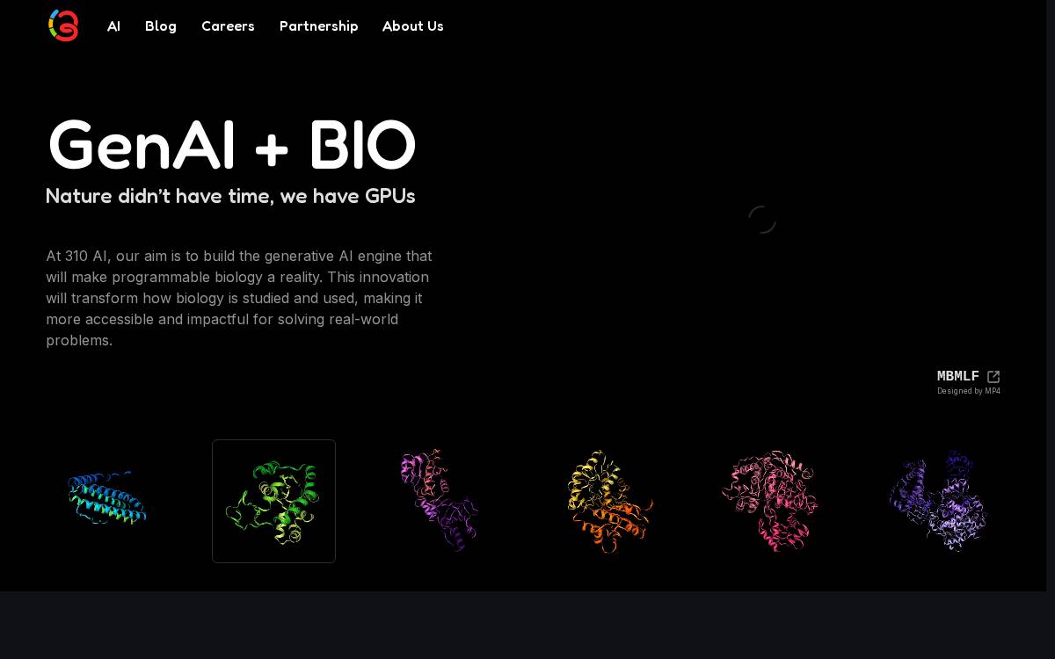Select the blue helical protein thumbnail
Screen dimensions: 1055x659
107,501
